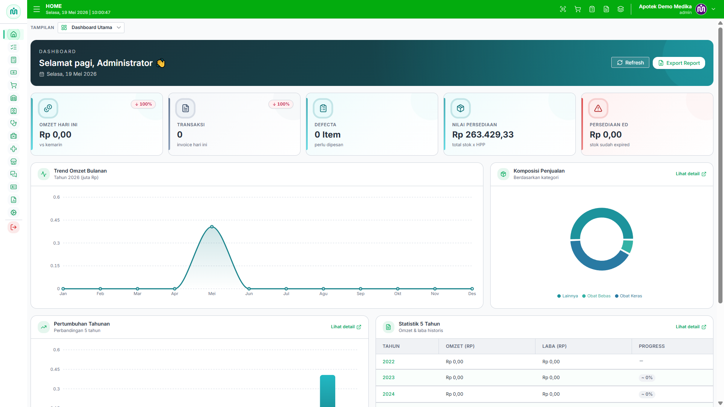Open the stethoscope icon in the sidebar
724x407 pixels.
point(14,123)
